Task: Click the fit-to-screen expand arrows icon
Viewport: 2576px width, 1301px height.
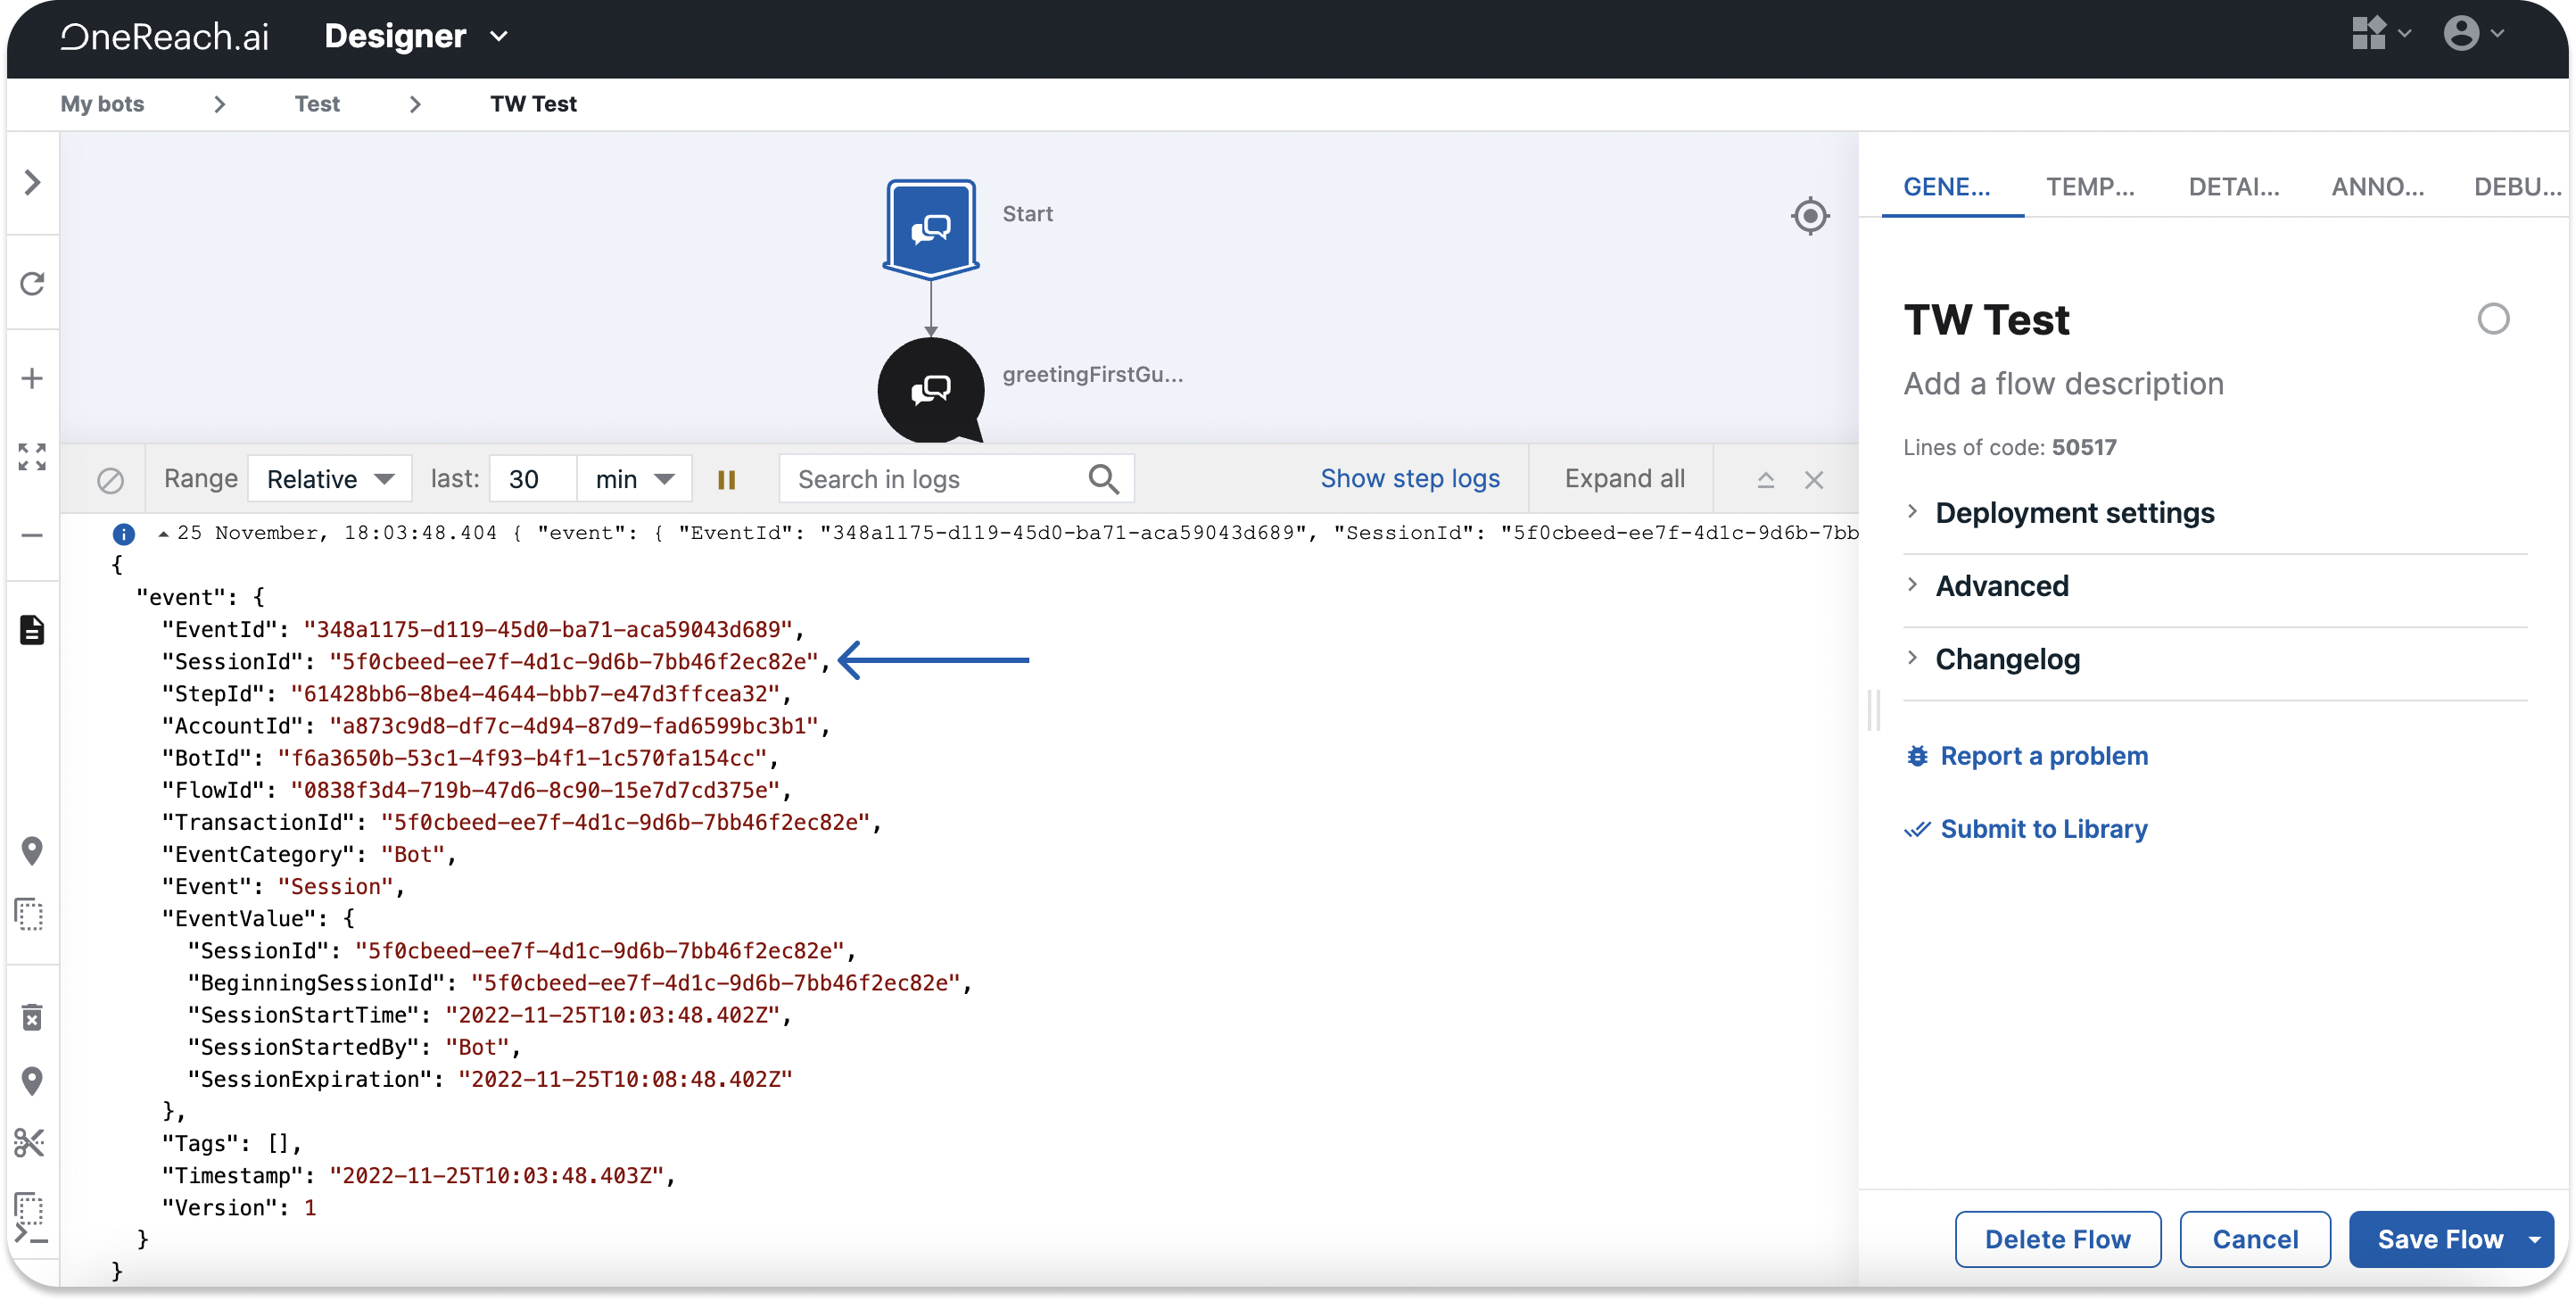Action: click(32, 458)
